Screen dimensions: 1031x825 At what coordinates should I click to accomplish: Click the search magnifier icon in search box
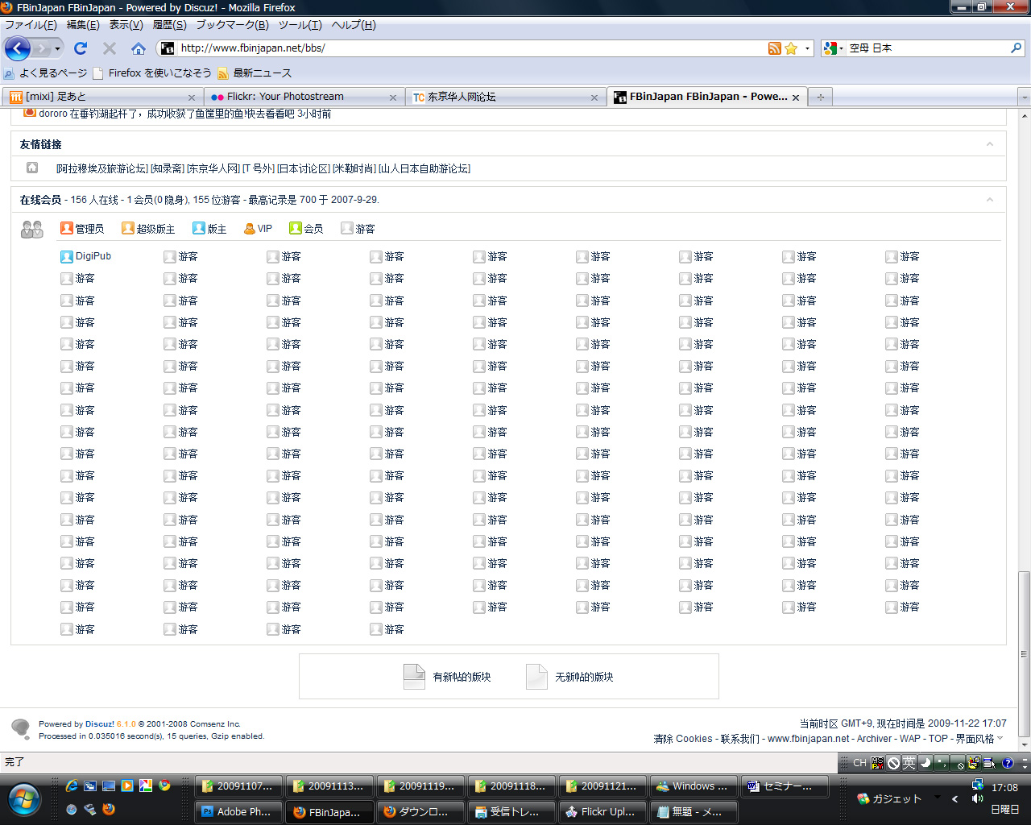[x=1017, y=48]
